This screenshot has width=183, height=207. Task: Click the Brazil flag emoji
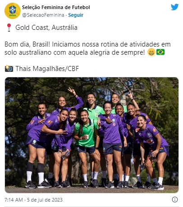[160, 52]
